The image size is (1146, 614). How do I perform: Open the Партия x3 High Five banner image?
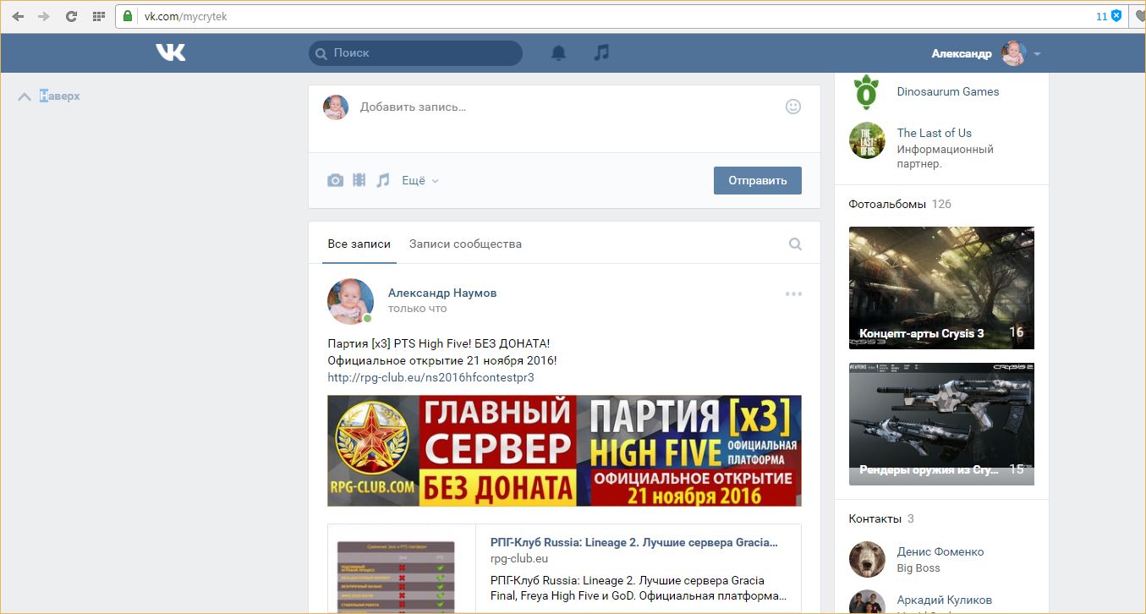click(564, 451)
